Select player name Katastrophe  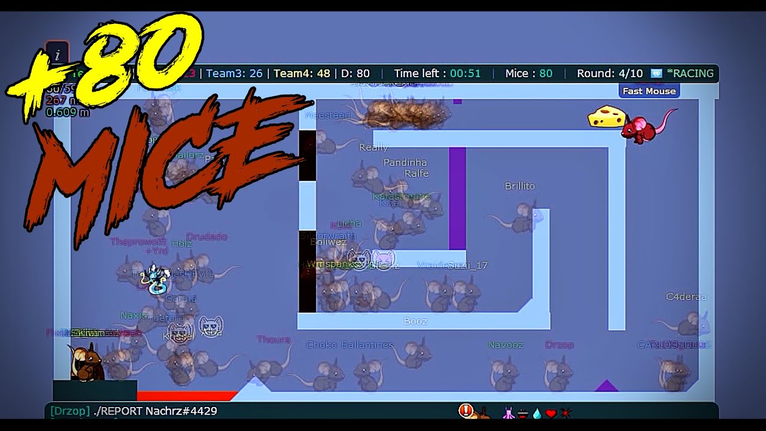(402, 196)
